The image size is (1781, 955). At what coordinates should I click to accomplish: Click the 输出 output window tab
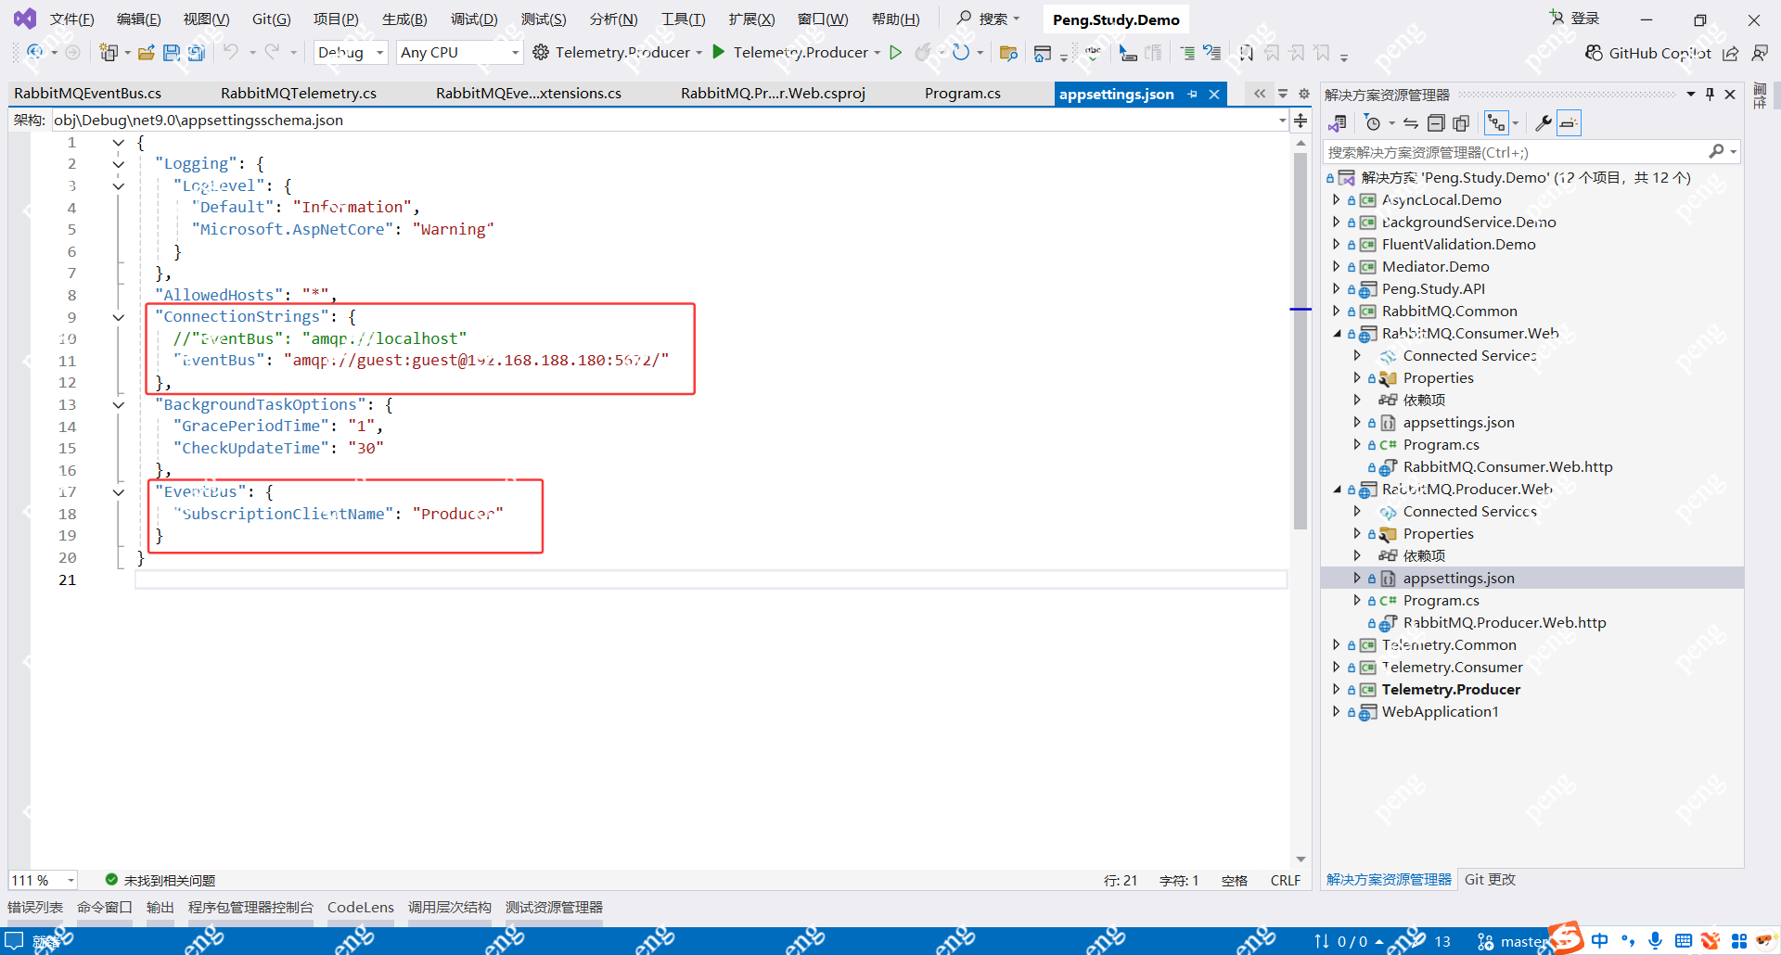160,908
